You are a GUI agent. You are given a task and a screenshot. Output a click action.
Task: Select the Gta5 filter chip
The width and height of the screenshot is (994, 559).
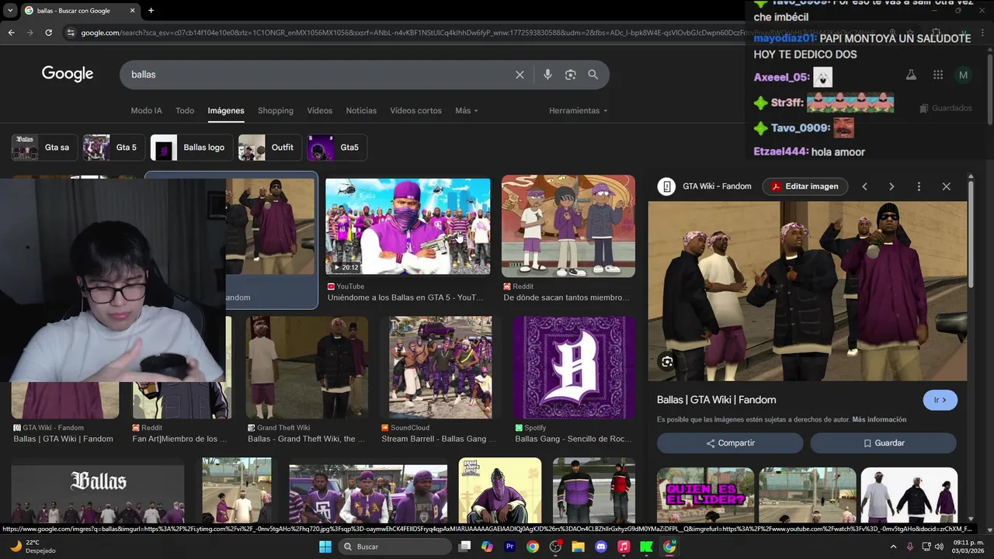[x=337, y=148]
